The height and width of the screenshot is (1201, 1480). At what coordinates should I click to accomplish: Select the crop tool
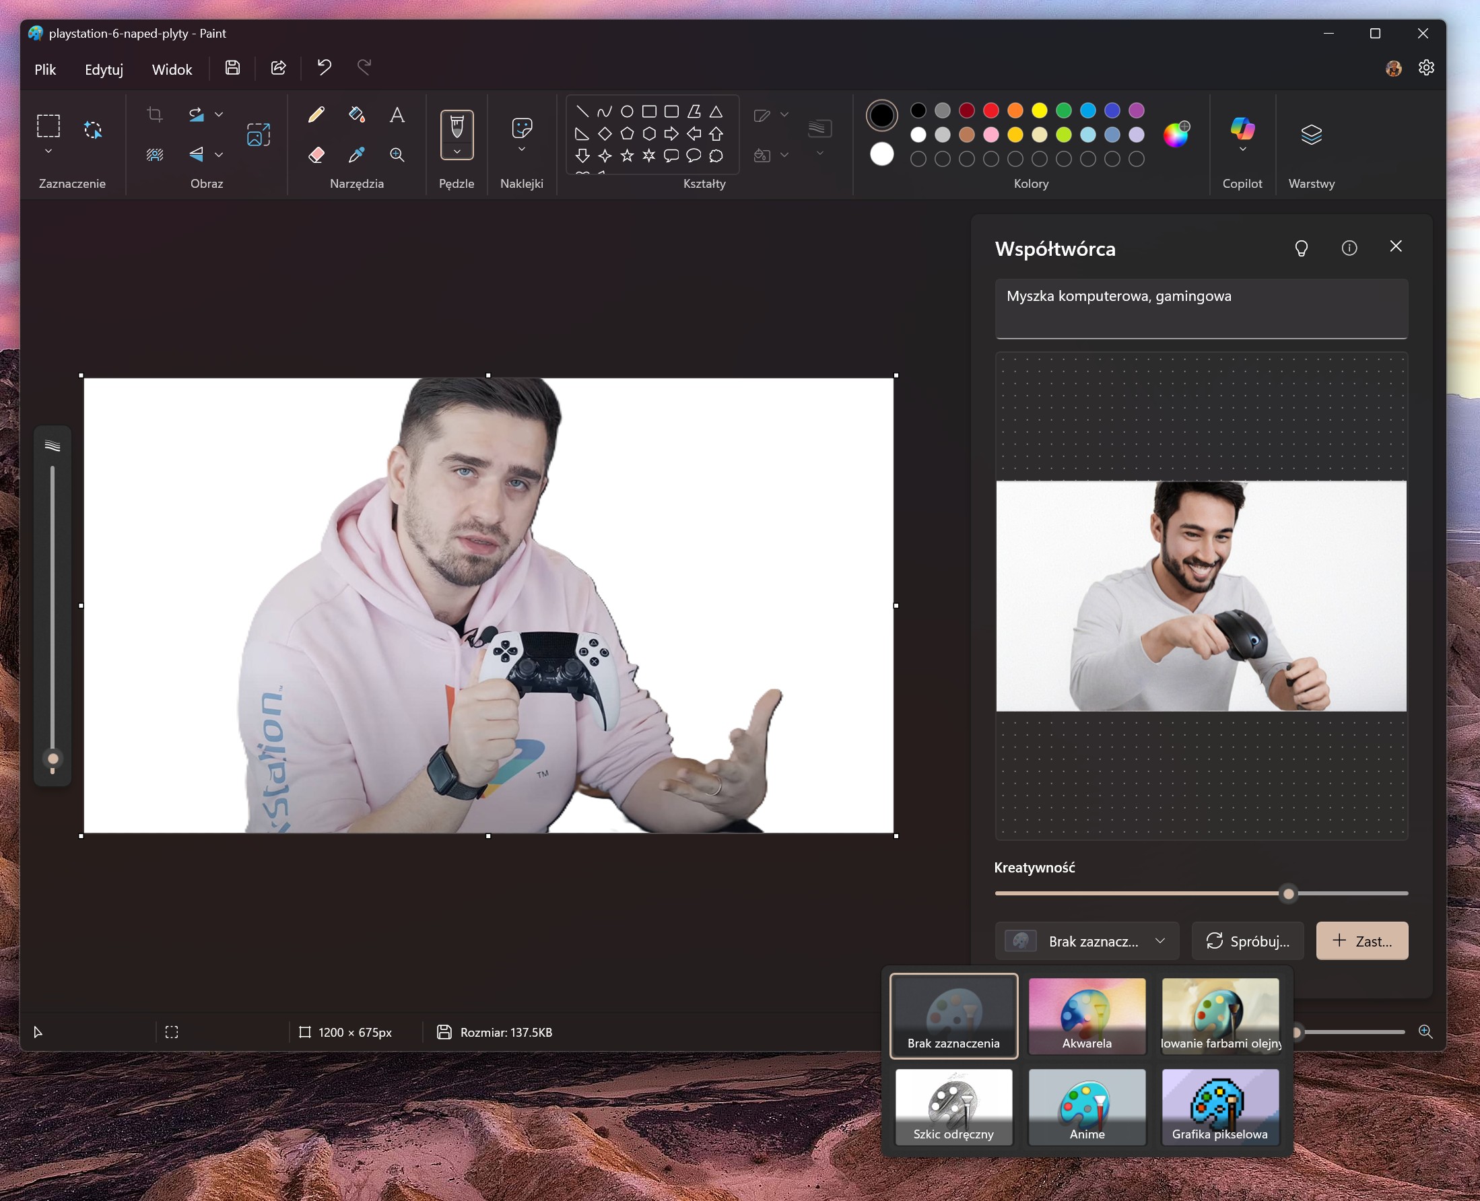(x=155, y=114)
